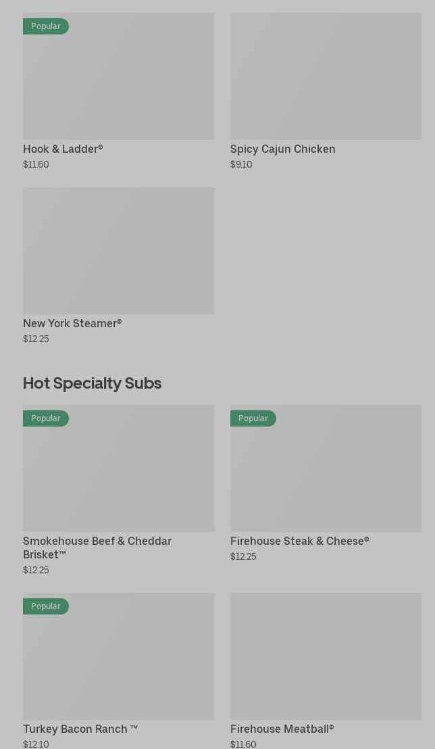Click Popular badge on Firehouse Steak & Cheese
Viewport: 435px width, 749px height.
(x=253, y=418)
